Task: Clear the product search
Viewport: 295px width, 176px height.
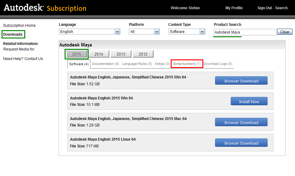Action: tap(285, 32)
